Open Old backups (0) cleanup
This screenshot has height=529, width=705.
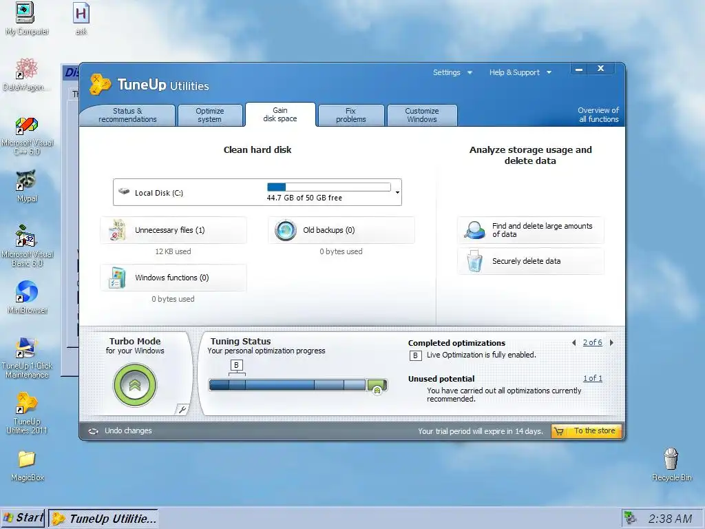(341, 230)
